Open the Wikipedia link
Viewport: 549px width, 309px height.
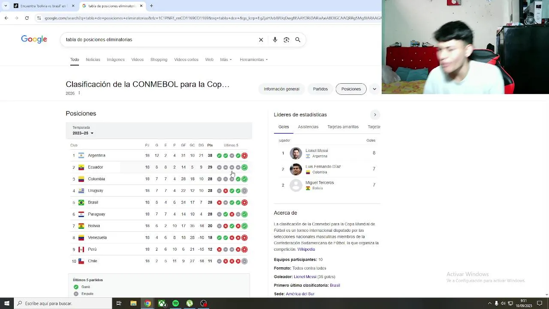point(306,249)
